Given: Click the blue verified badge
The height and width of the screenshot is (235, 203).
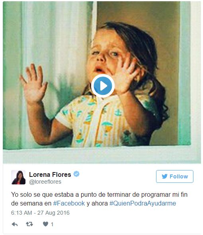Looking at the screenshot, I should 76,174.
